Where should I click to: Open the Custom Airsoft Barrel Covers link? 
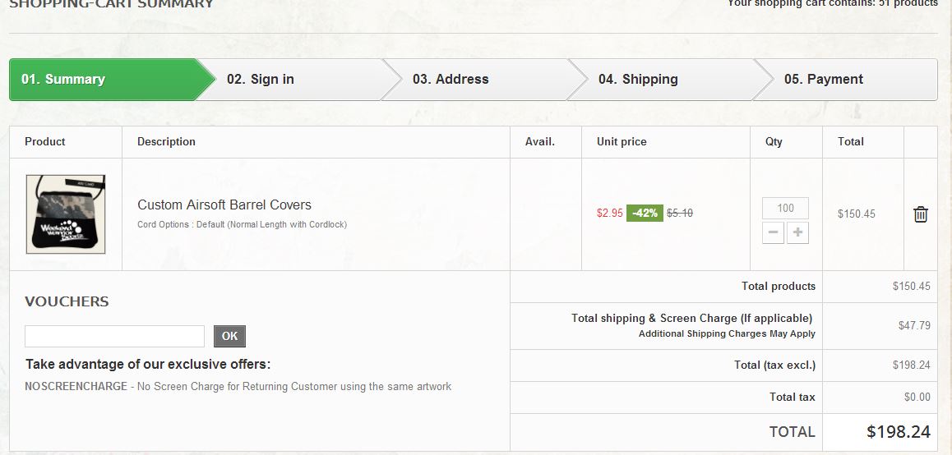click(224, 205)
